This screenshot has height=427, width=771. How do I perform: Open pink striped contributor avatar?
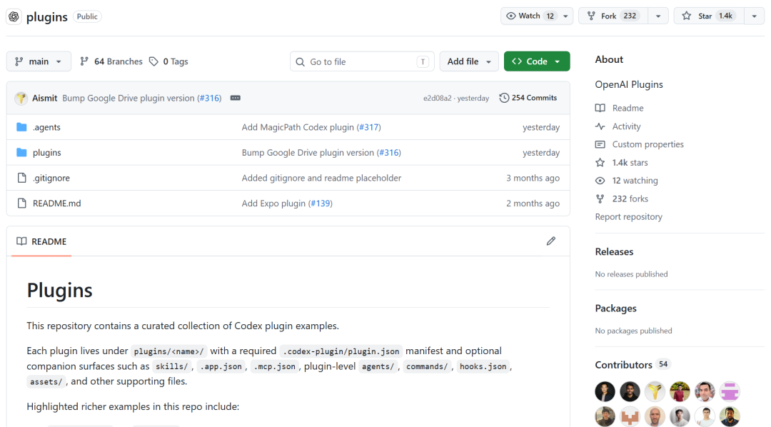[x=730, y=391]
